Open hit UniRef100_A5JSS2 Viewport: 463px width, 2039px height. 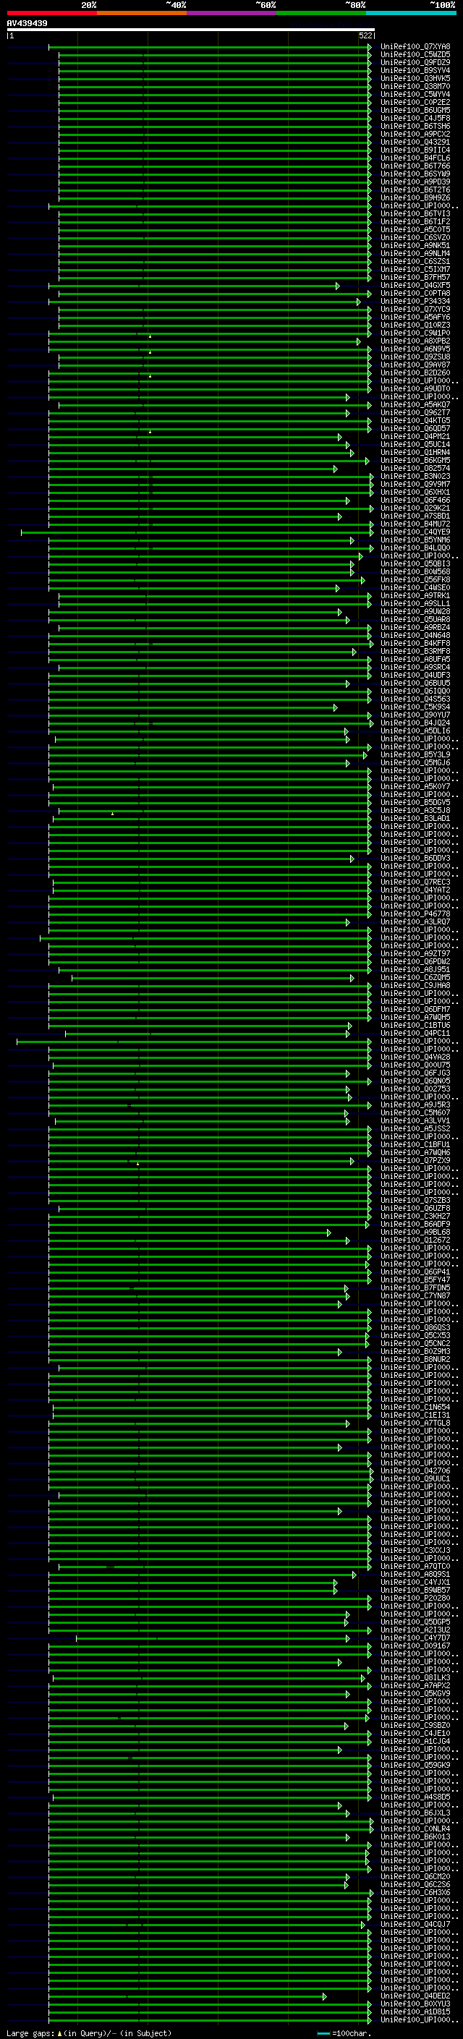(415, 1129)
